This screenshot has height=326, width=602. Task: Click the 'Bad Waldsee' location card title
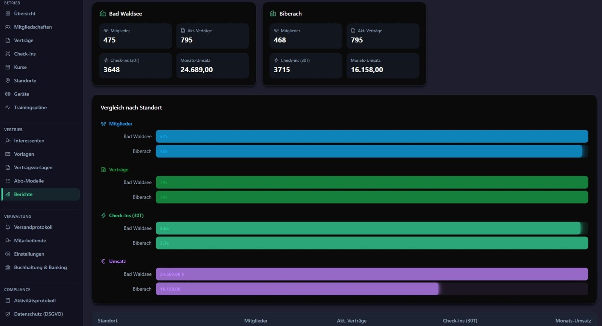(x=126, y=14)
